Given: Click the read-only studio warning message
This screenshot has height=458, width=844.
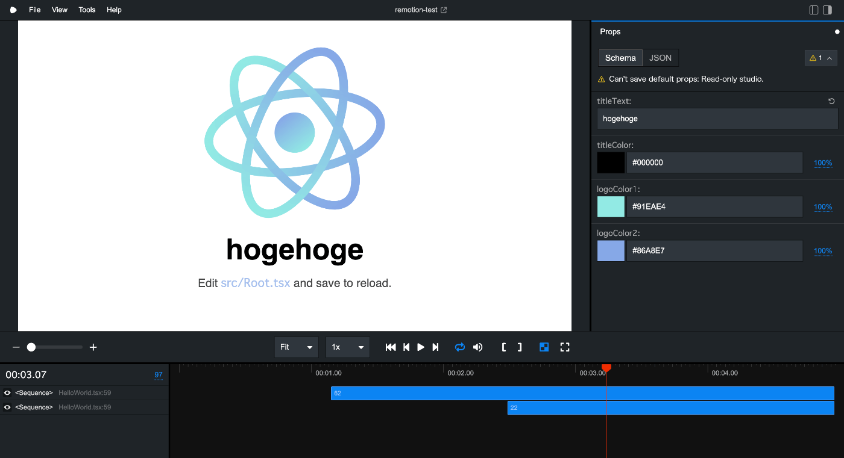Looking at the screenshot, I should [686, 79].
